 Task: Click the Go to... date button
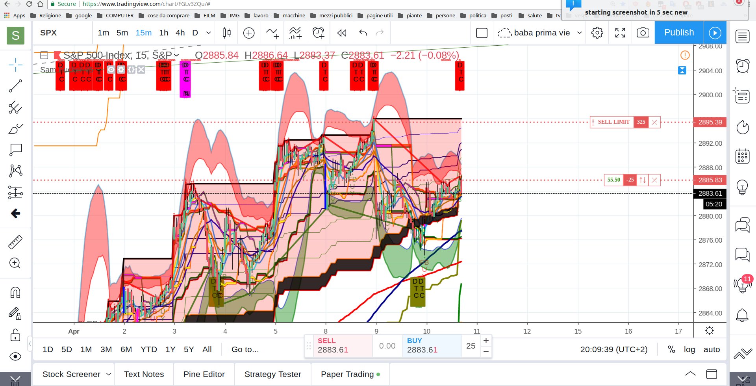click(x=245, y=349)
